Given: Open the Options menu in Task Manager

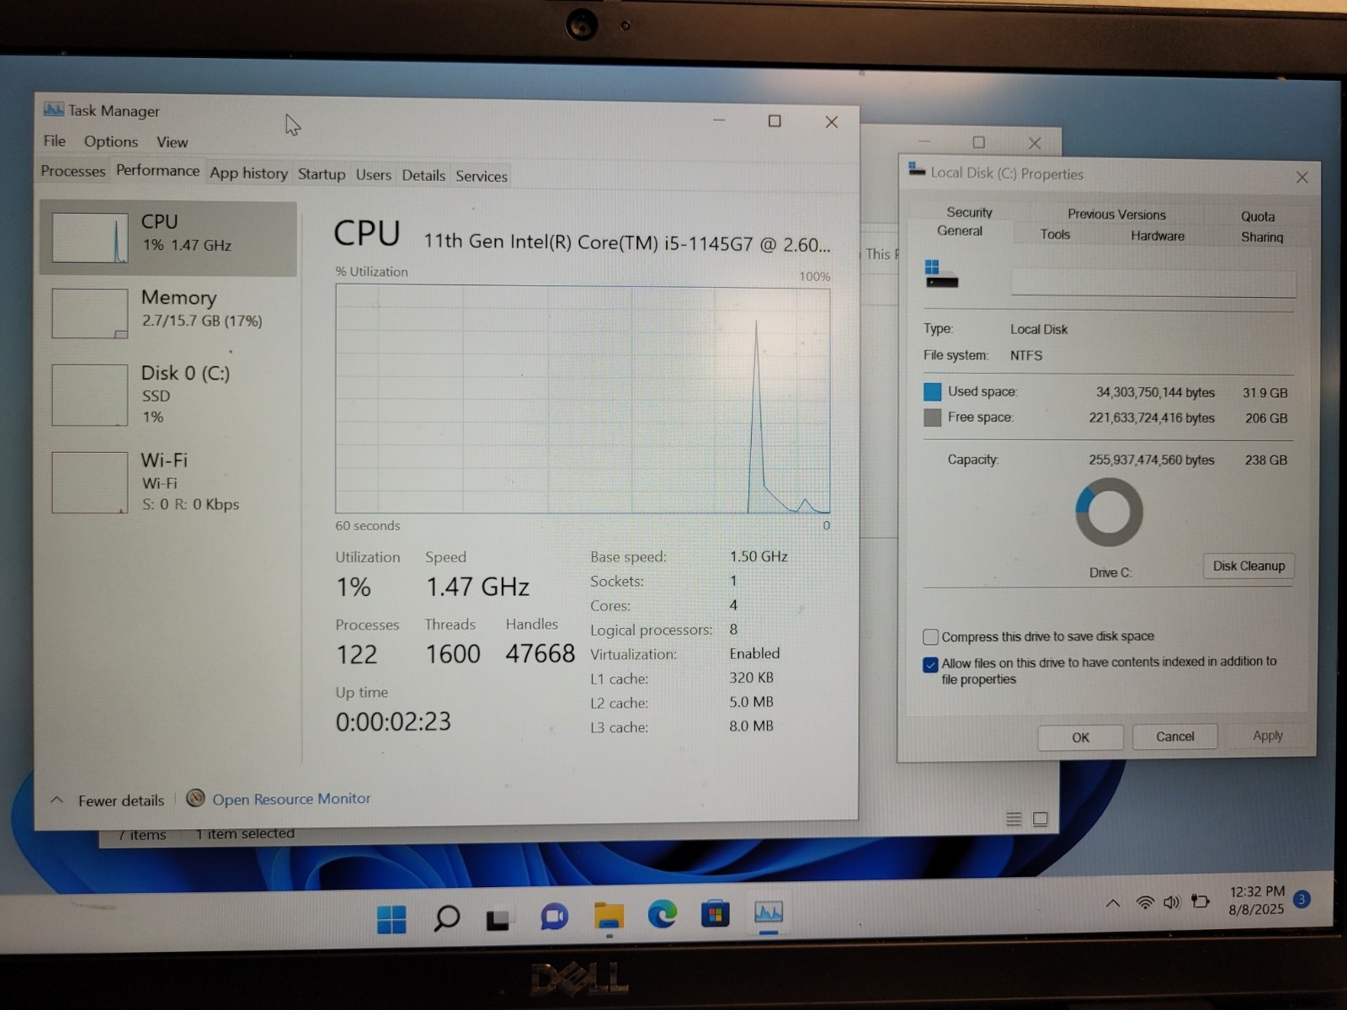Looking at the screenshot, I should (111, 141).
